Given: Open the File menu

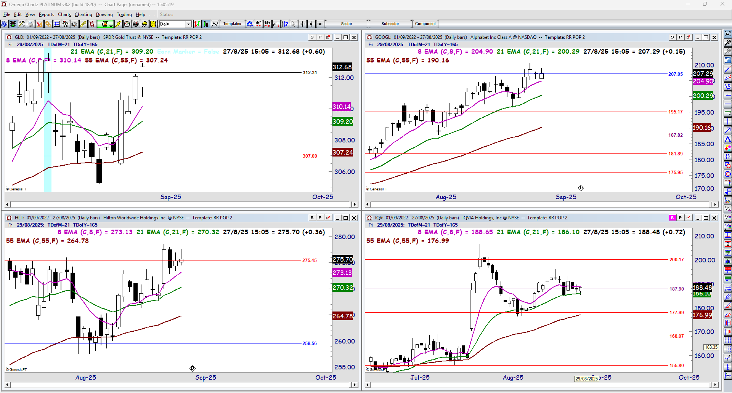Looking at the screenshot, I should point(7,14).
